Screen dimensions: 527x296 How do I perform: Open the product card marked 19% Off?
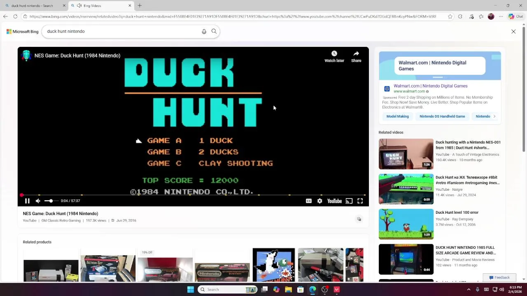[165, 265]
